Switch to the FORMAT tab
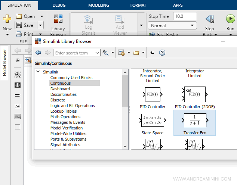237x185 pixels. tap(138, 5)
